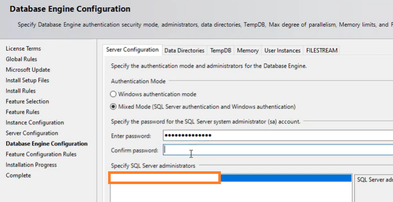Click Microsoft Update step in sidebar
The height and width of the screenshot is (202, 393).
[28, 70]
